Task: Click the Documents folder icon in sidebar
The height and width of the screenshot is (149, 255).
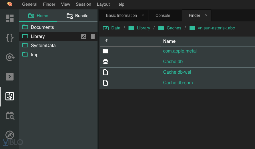Action: click(x=25, y=27)
